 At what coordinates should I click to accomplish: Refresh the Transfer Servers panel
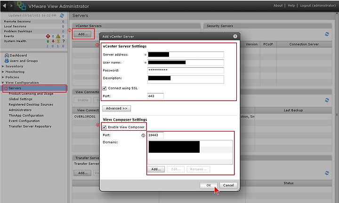pyautogui.click(x=327, y=173)
